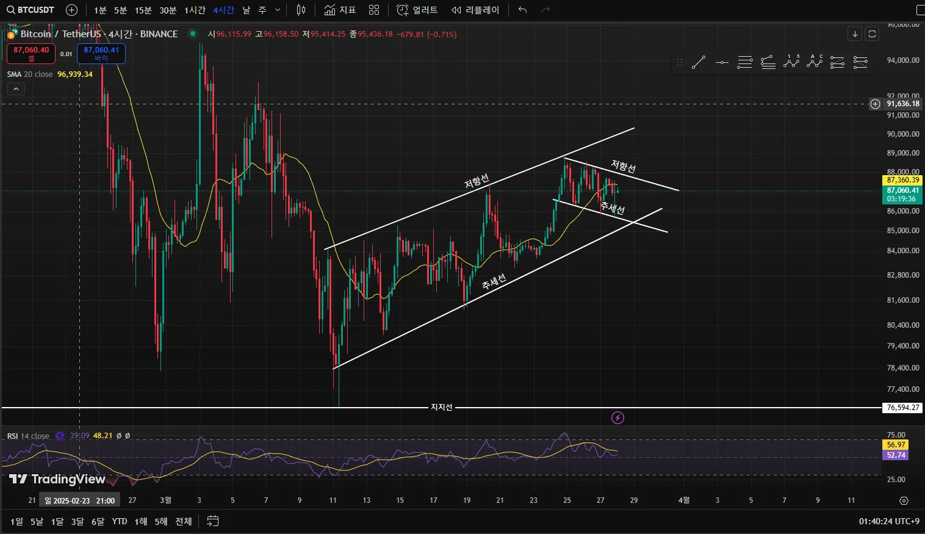Set the date range to 1일
This screenshot has height=534, width=925.
click(16, 521)
